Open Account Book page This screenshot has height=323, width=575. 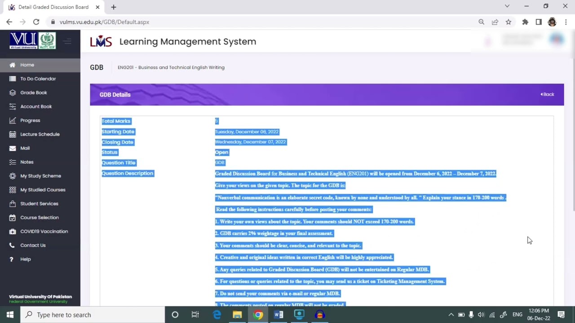[36, 107]
